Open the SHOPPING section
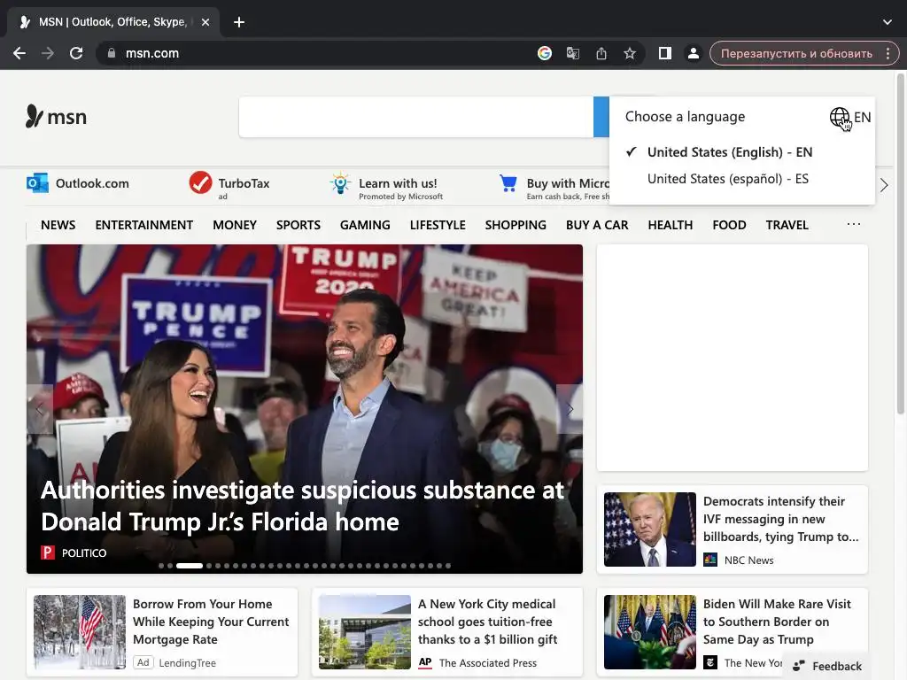The width and height of the screenshot is (907, 680). pyautogui.click(x=516, y=225)
